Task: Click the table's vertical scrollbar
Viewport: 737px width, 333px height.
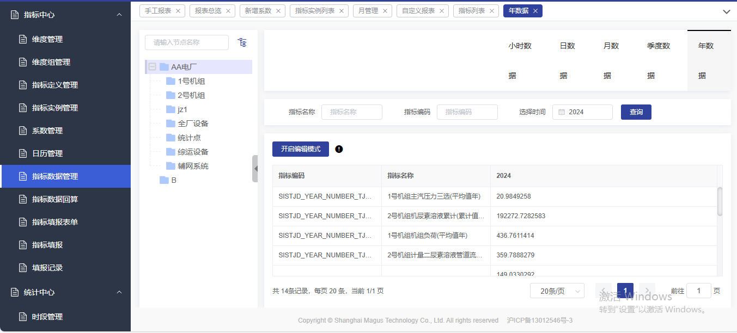Action: click(720, 201)
